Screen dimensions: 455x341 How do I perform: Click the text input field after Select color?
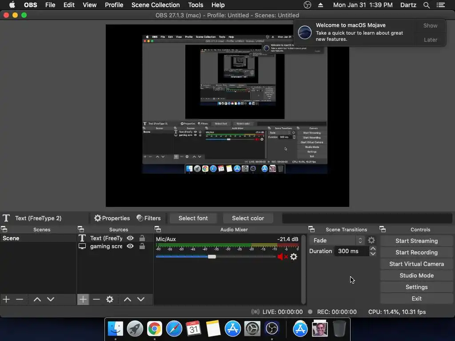[367, 218]
